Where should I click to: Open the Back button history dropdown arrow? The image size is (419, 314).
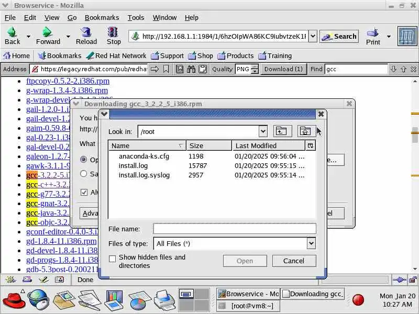tap(28, 36)
